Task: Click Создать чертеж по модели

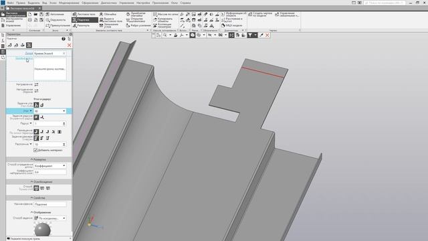Action: coord(260,14)
